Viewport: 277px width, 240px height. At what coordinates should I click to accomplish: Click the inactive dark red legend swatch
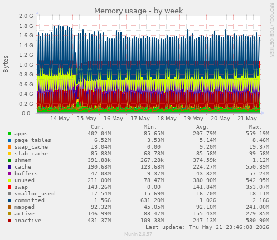[x=9, y=221]
